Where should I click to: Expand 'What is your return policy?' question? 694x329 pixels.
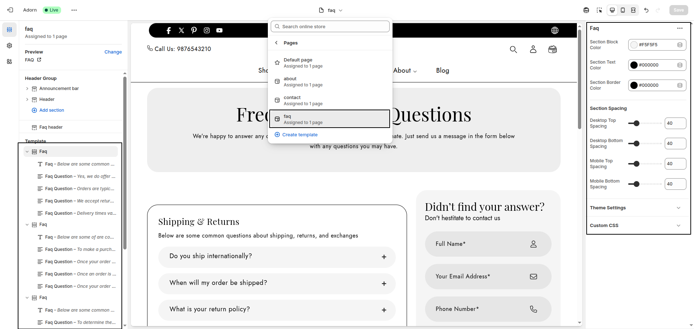coord(277,310)
